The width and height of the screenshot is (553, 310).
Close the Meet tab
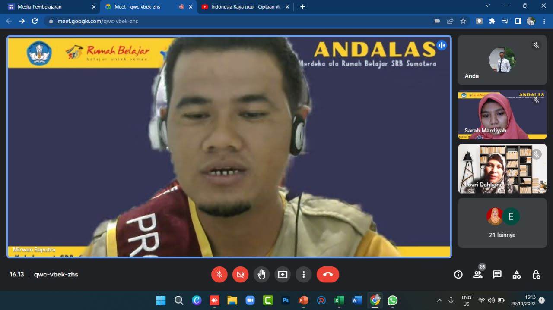191,7
